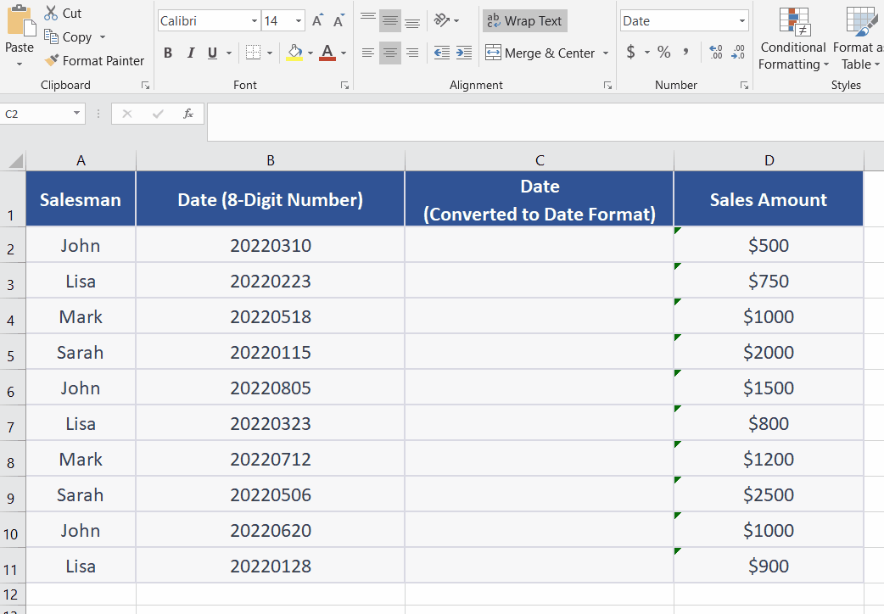
Task: Expand the fill color arrow
Action: 310,53
